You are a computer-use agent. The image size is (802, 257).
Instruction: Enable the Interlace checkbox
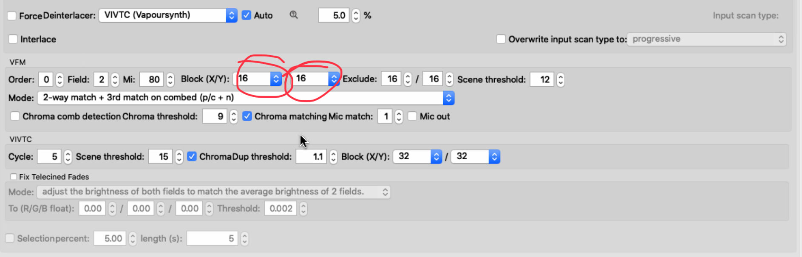[13, 39]
